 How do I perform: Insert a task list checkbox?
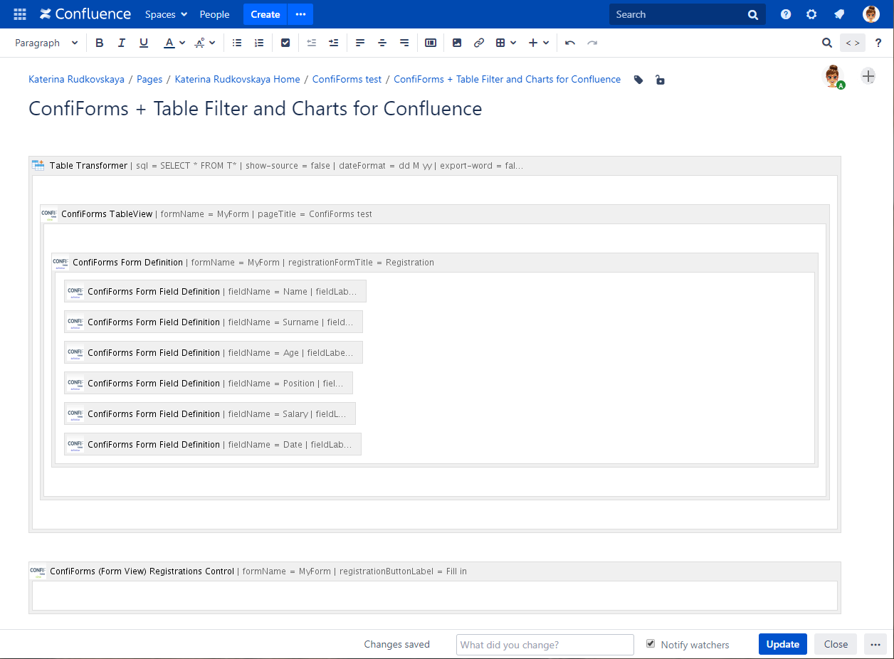click(x=285, y=43)
